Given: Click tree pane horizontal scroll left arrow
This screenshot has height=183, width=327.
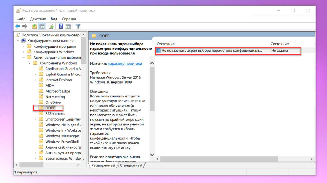Looking at the screenshot, I should [x=16, y=165].
